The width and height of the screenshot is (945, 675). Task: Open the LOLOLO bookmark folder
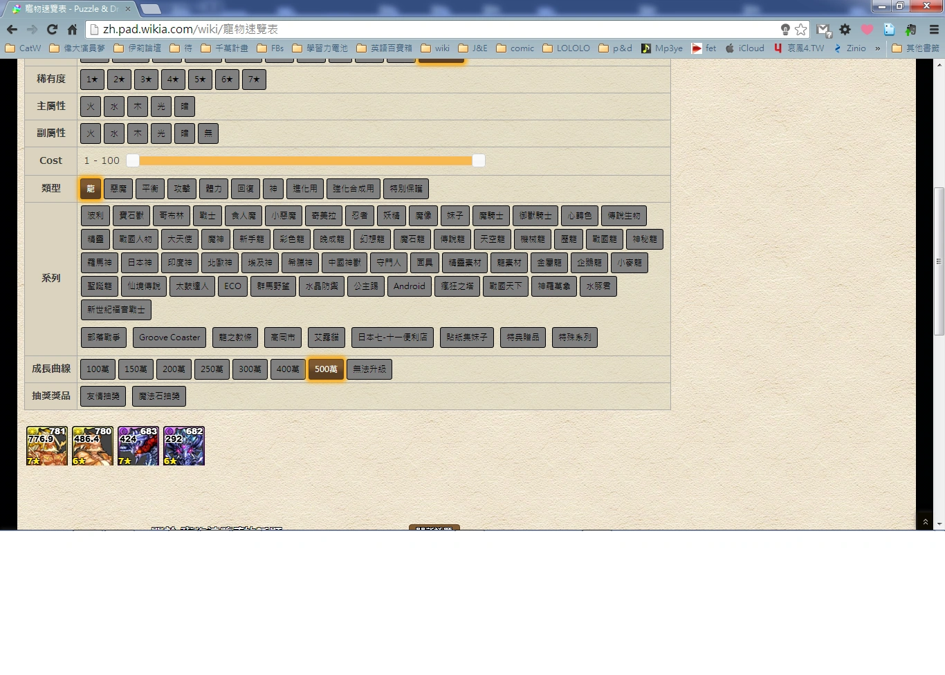567,48
